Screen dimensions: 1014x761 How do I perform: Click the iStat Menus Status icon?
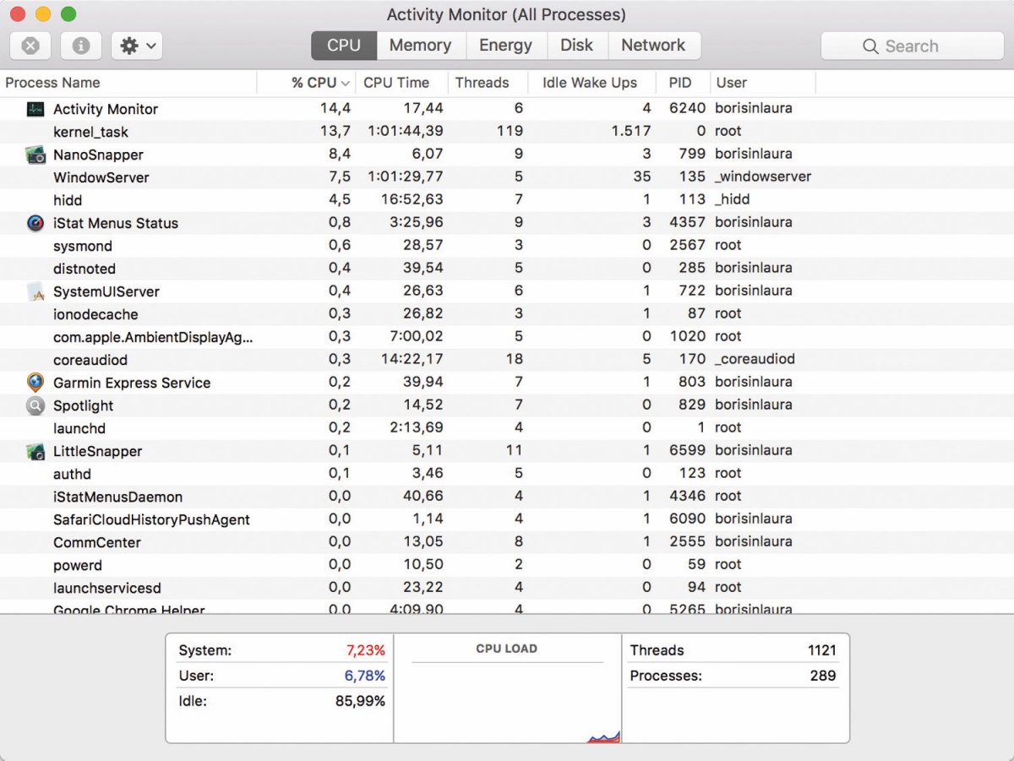pos(35,223)
